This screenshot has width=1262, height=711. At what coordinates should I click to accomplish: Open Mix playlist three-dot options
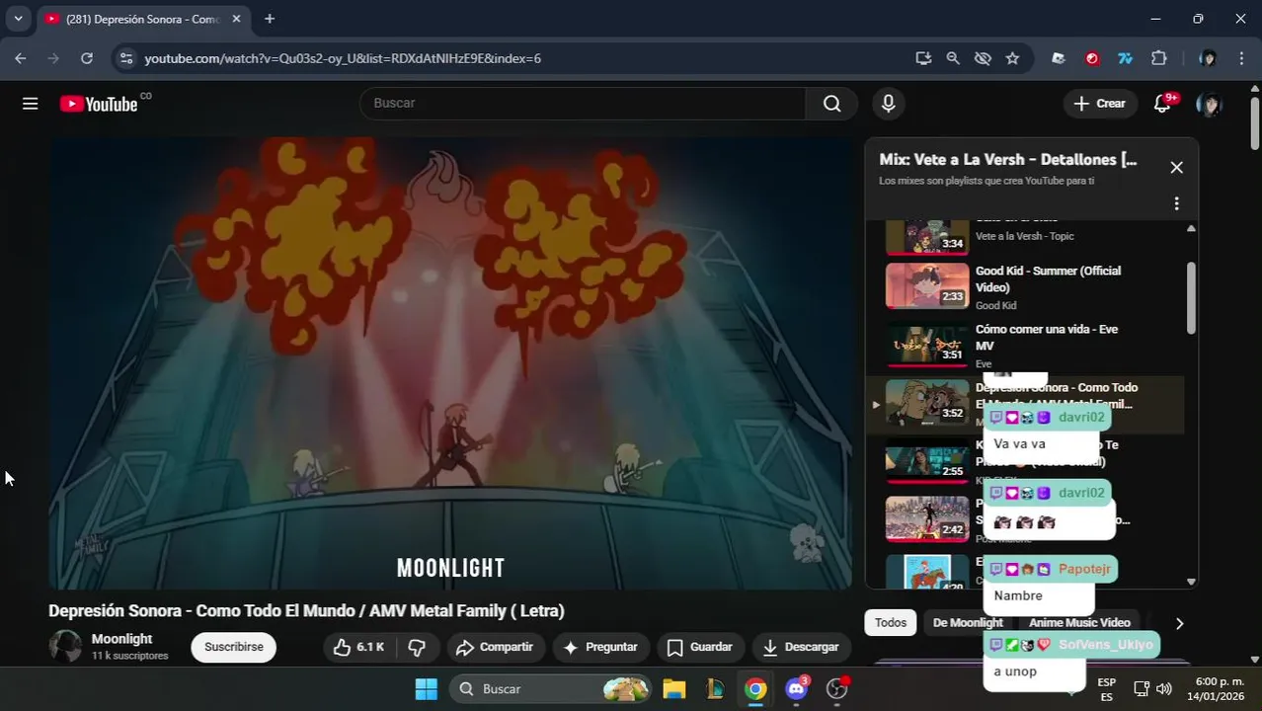click(x=1176, y=203)
